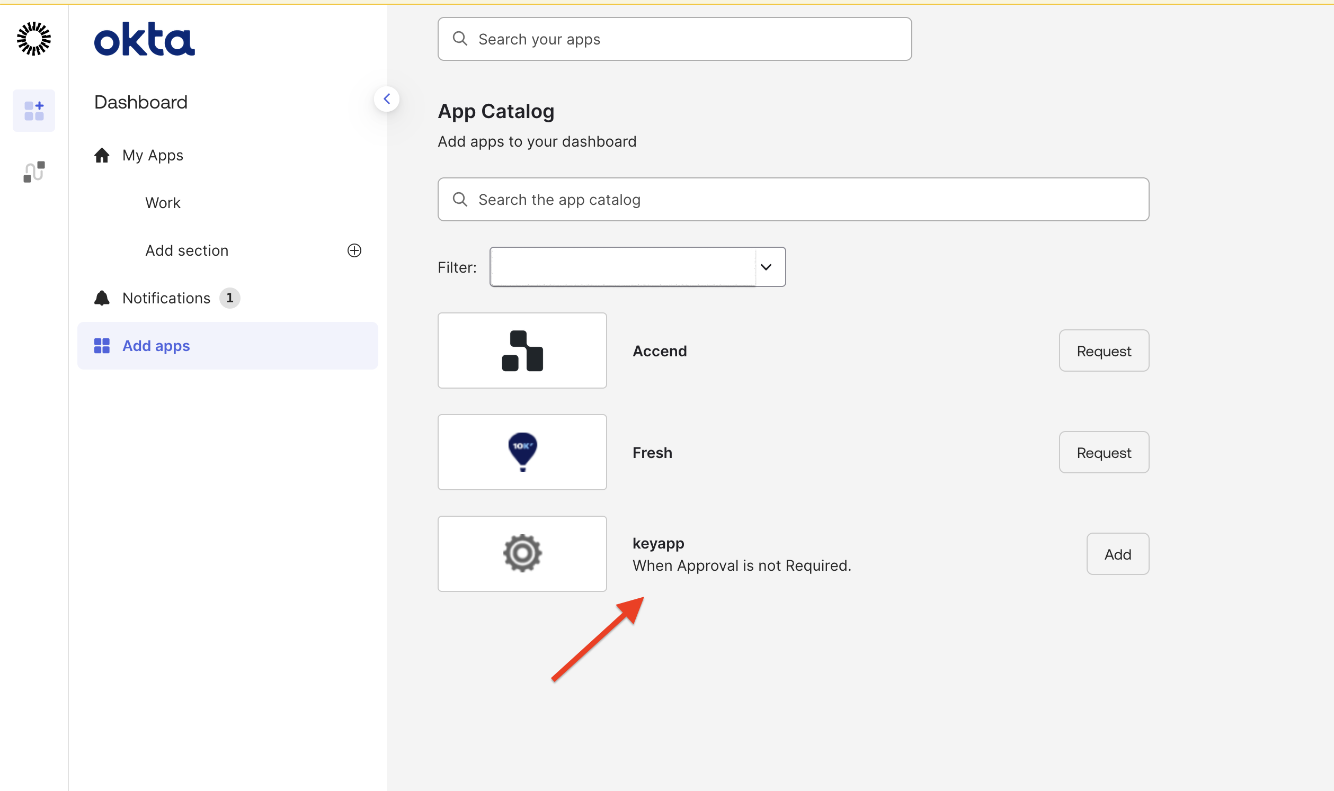This screenshot has width=1334, height=791.
Task: Click the Filter dropdown arrow
Action: point(766,267)
